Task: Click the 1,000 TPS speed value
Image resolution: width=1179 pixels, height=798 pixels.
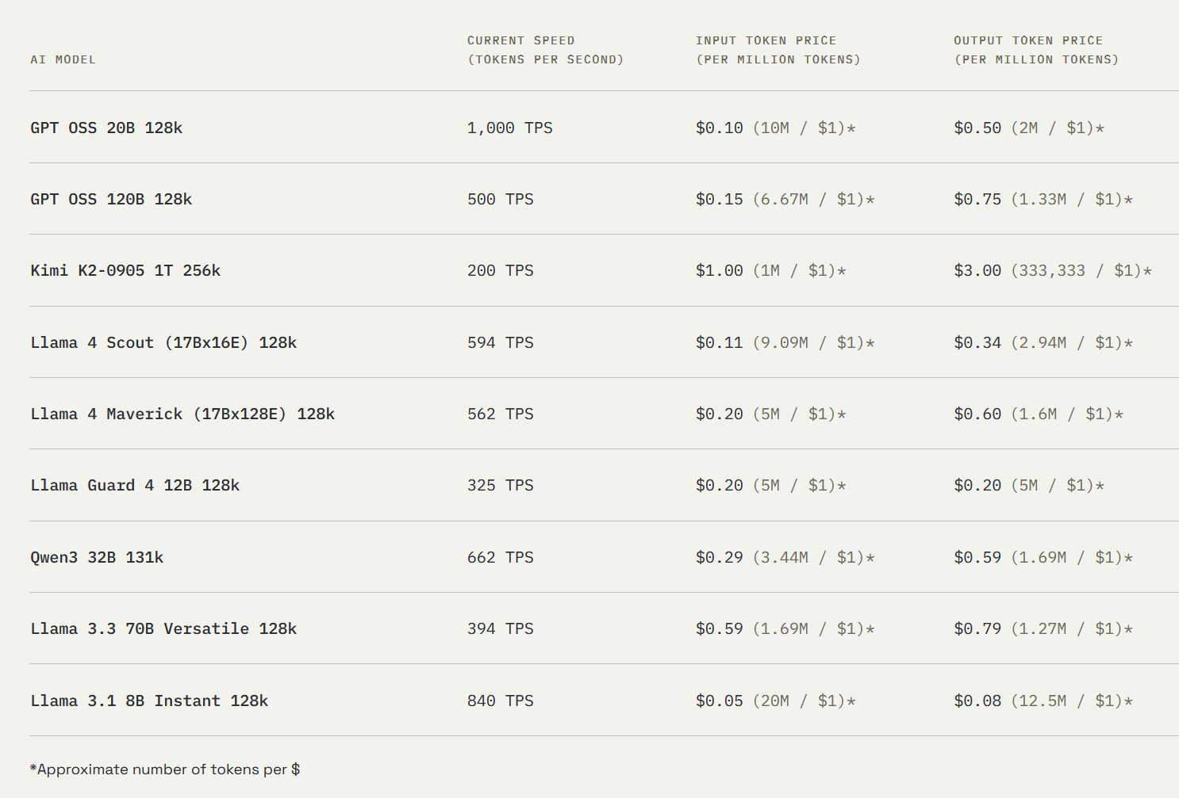Action: click(509, 128)
